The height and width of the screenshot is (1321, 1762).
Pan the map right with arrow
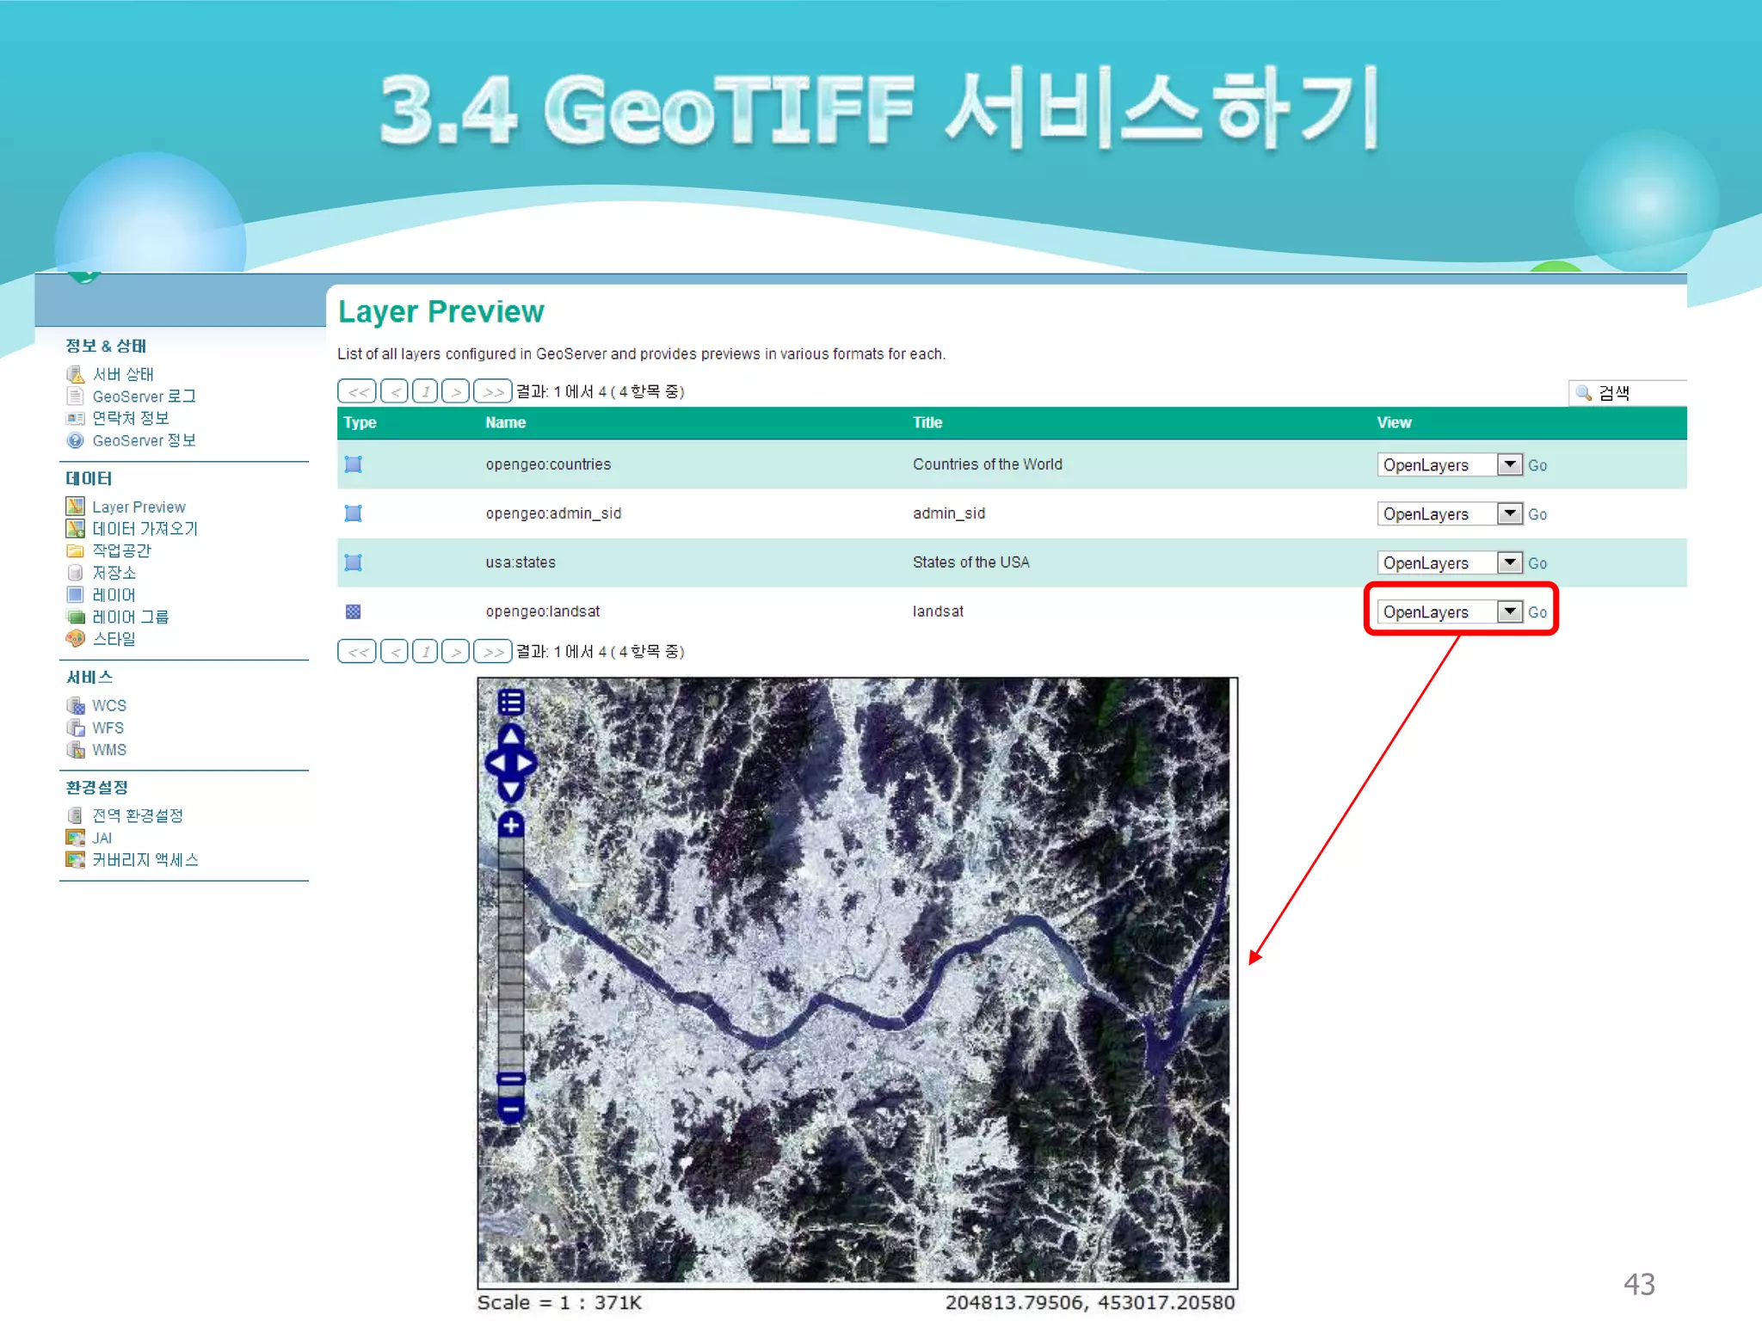coord(526,763)
